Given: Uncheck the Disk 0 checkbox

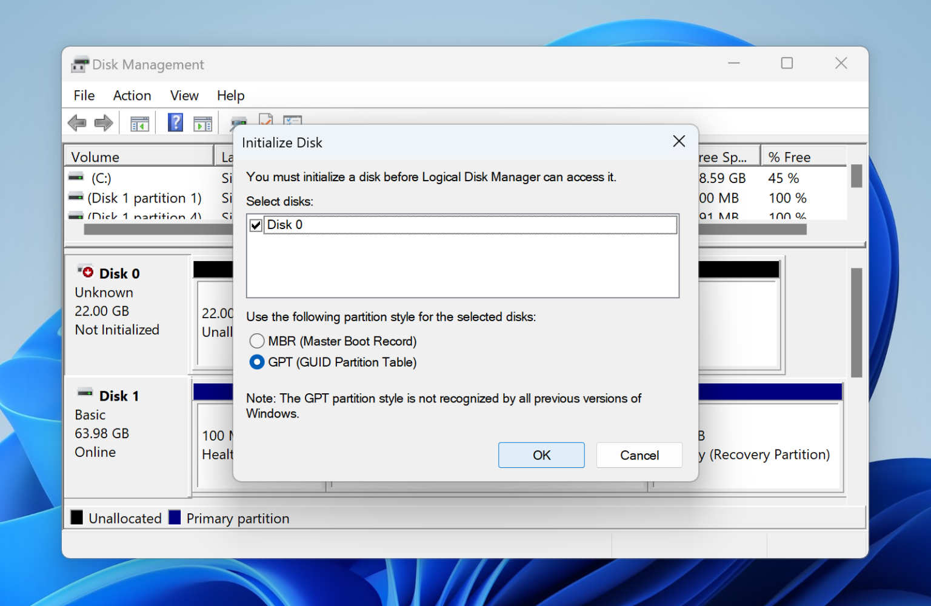Looking at the screenshot, I should coord(256,224).
